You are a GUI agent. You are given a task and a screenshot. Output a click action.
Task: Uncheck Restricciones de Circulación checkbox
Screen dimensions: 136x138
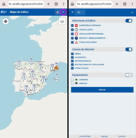72,65
